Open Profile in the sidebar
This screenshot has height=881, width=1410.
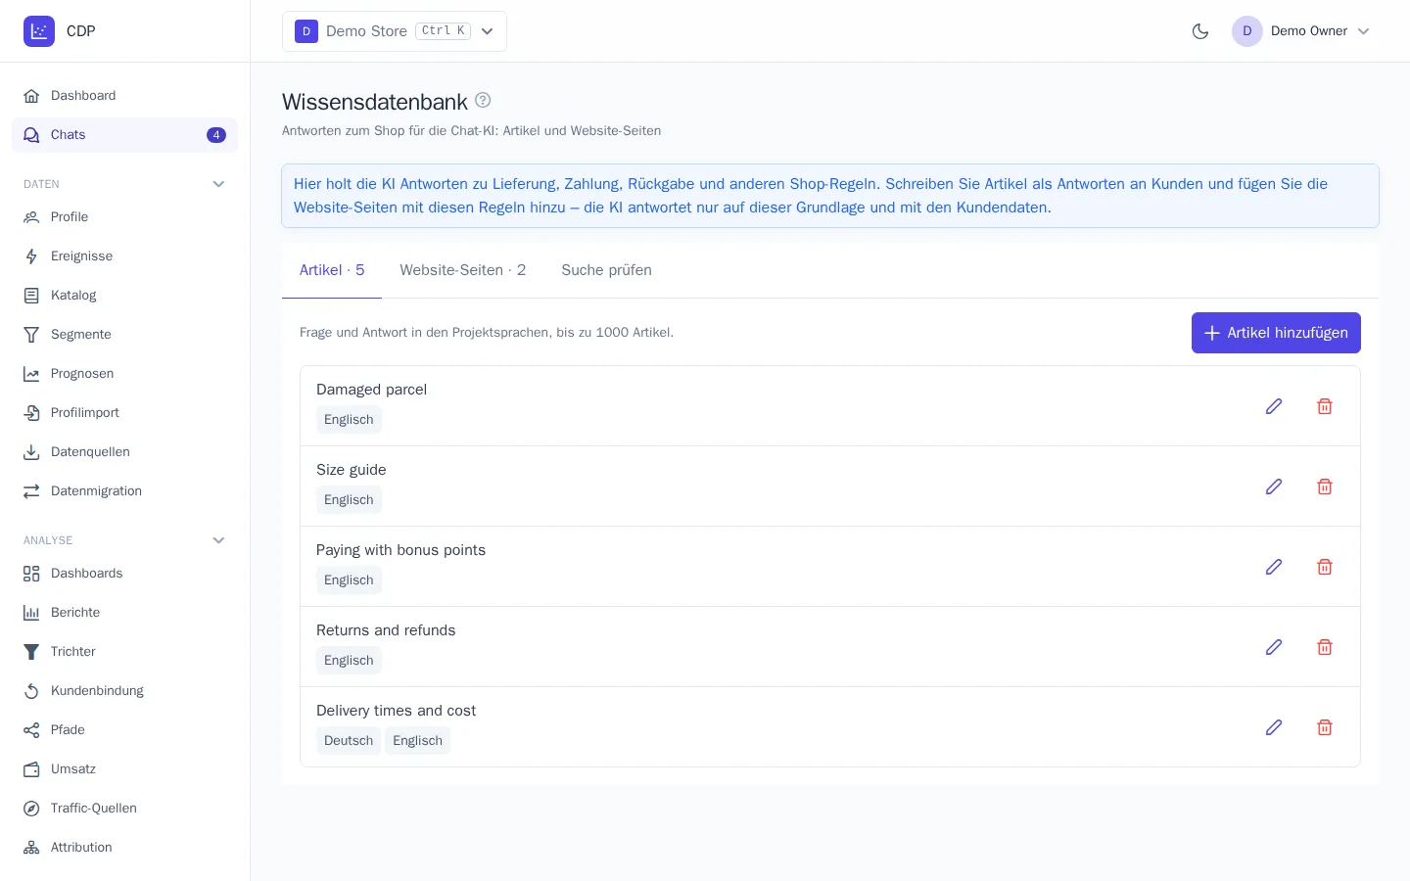click(124, 217)
